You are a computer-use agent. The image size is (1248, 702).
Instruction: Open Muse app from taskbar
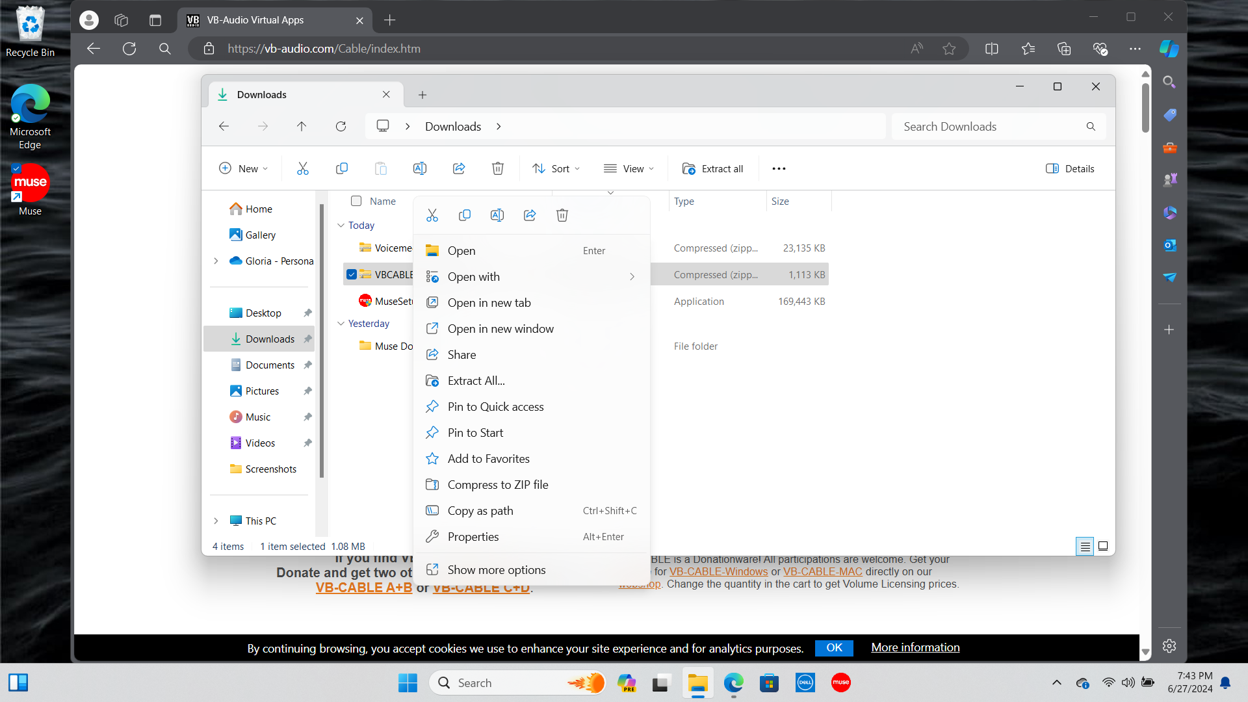[x=841, y=682]
